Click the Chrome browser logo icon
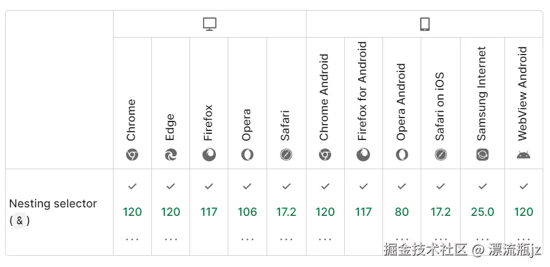550x267 pixels. tap(132, 155)
